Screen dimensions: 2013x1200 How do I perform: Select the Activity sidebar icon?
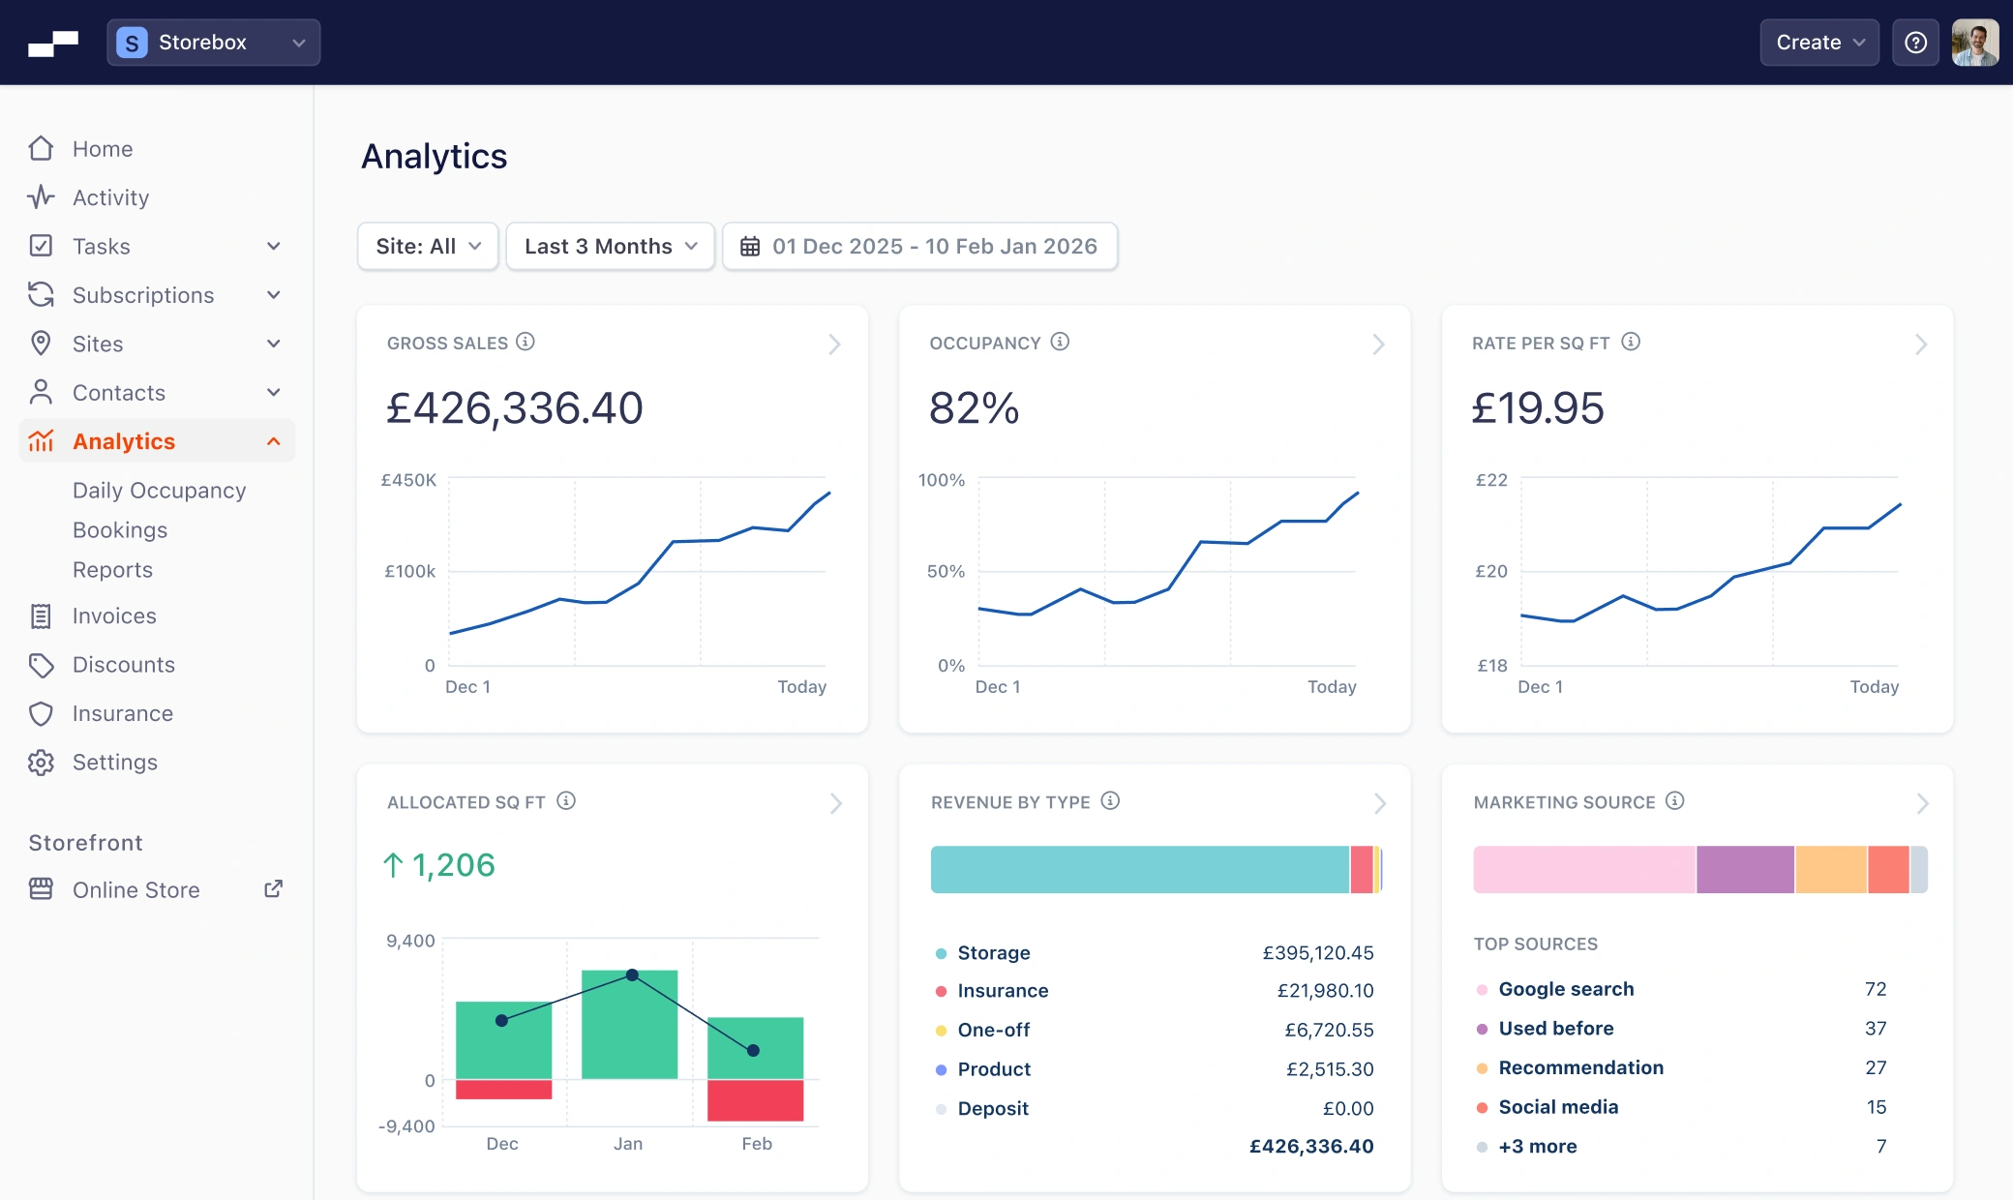tap(40, 197)
